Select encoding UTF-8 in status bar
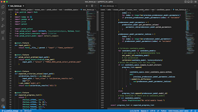 click(153, 111)
